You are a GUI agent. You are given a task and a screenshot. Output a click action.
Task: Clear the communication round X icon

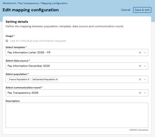(x=140, y=93)
